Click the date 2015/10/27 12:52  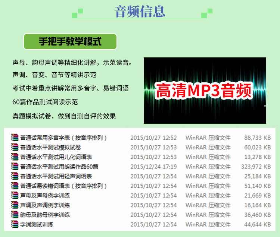[153, 138]
